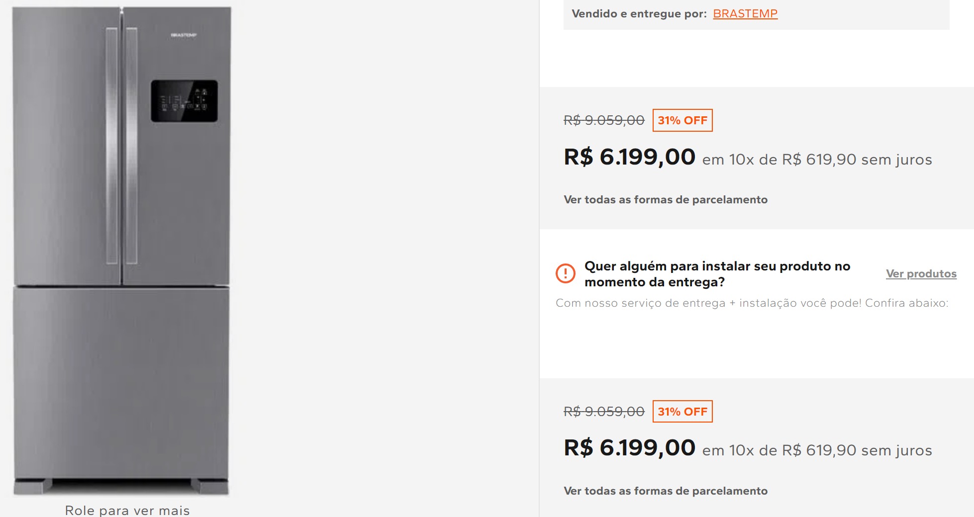Click the first 31% OFF discount badge
Image resolution: width=974 pixels, height=517 pixels.
(682, 120)
